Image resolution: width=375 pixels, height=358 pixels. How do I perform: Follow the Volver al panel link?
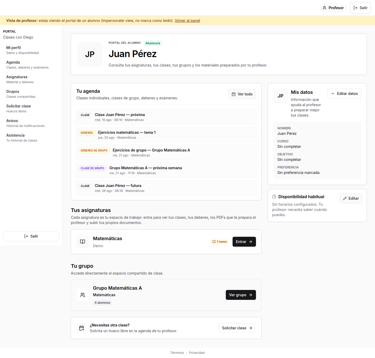[187, 21]
